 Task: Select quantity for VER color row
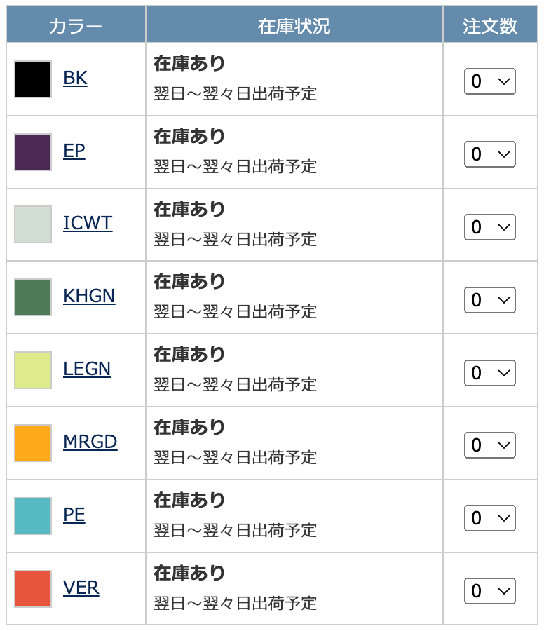coord(490,591)
